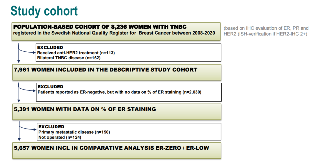Click the down arrowhead above the 5,391 women box
The height and width of the screenshot is (162, 318).
point(19,101)
